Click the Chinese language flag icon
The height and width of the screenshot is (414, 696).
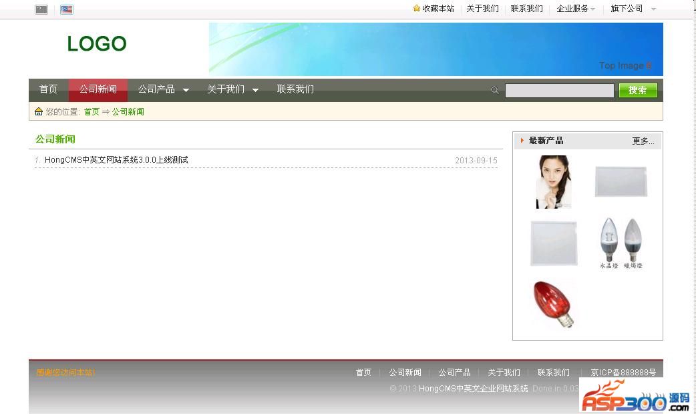click(41, 9)
